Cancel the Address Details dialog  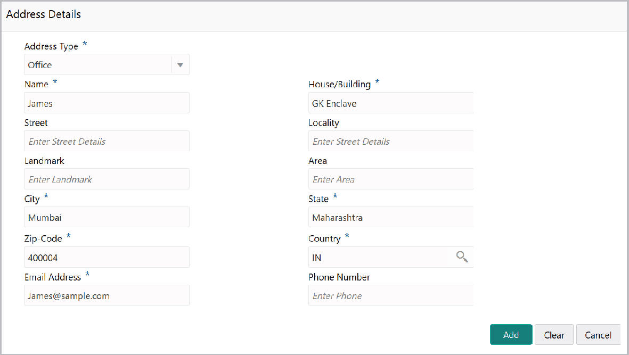tap(598, 335)
